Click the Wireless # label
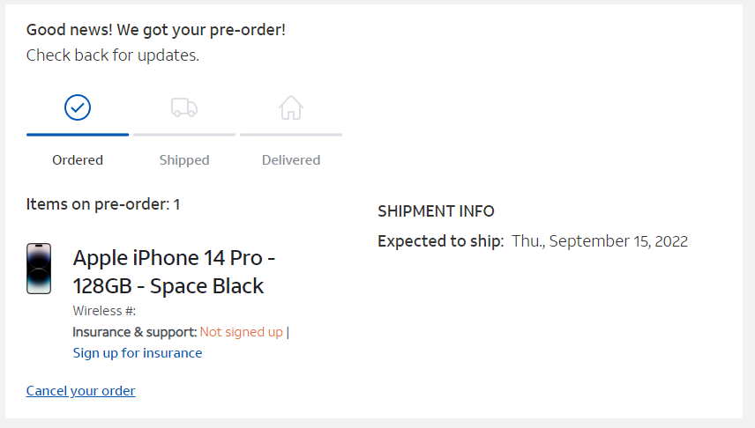The width and height of the screenshot is (755, 428). coord(104,311)
